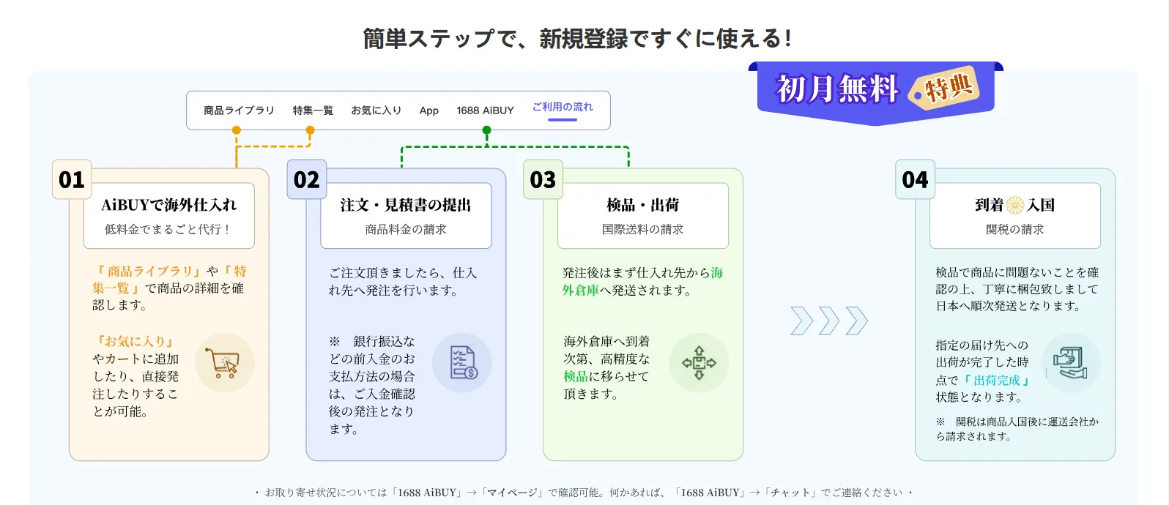Click the text 商品料金の請求

406,230
